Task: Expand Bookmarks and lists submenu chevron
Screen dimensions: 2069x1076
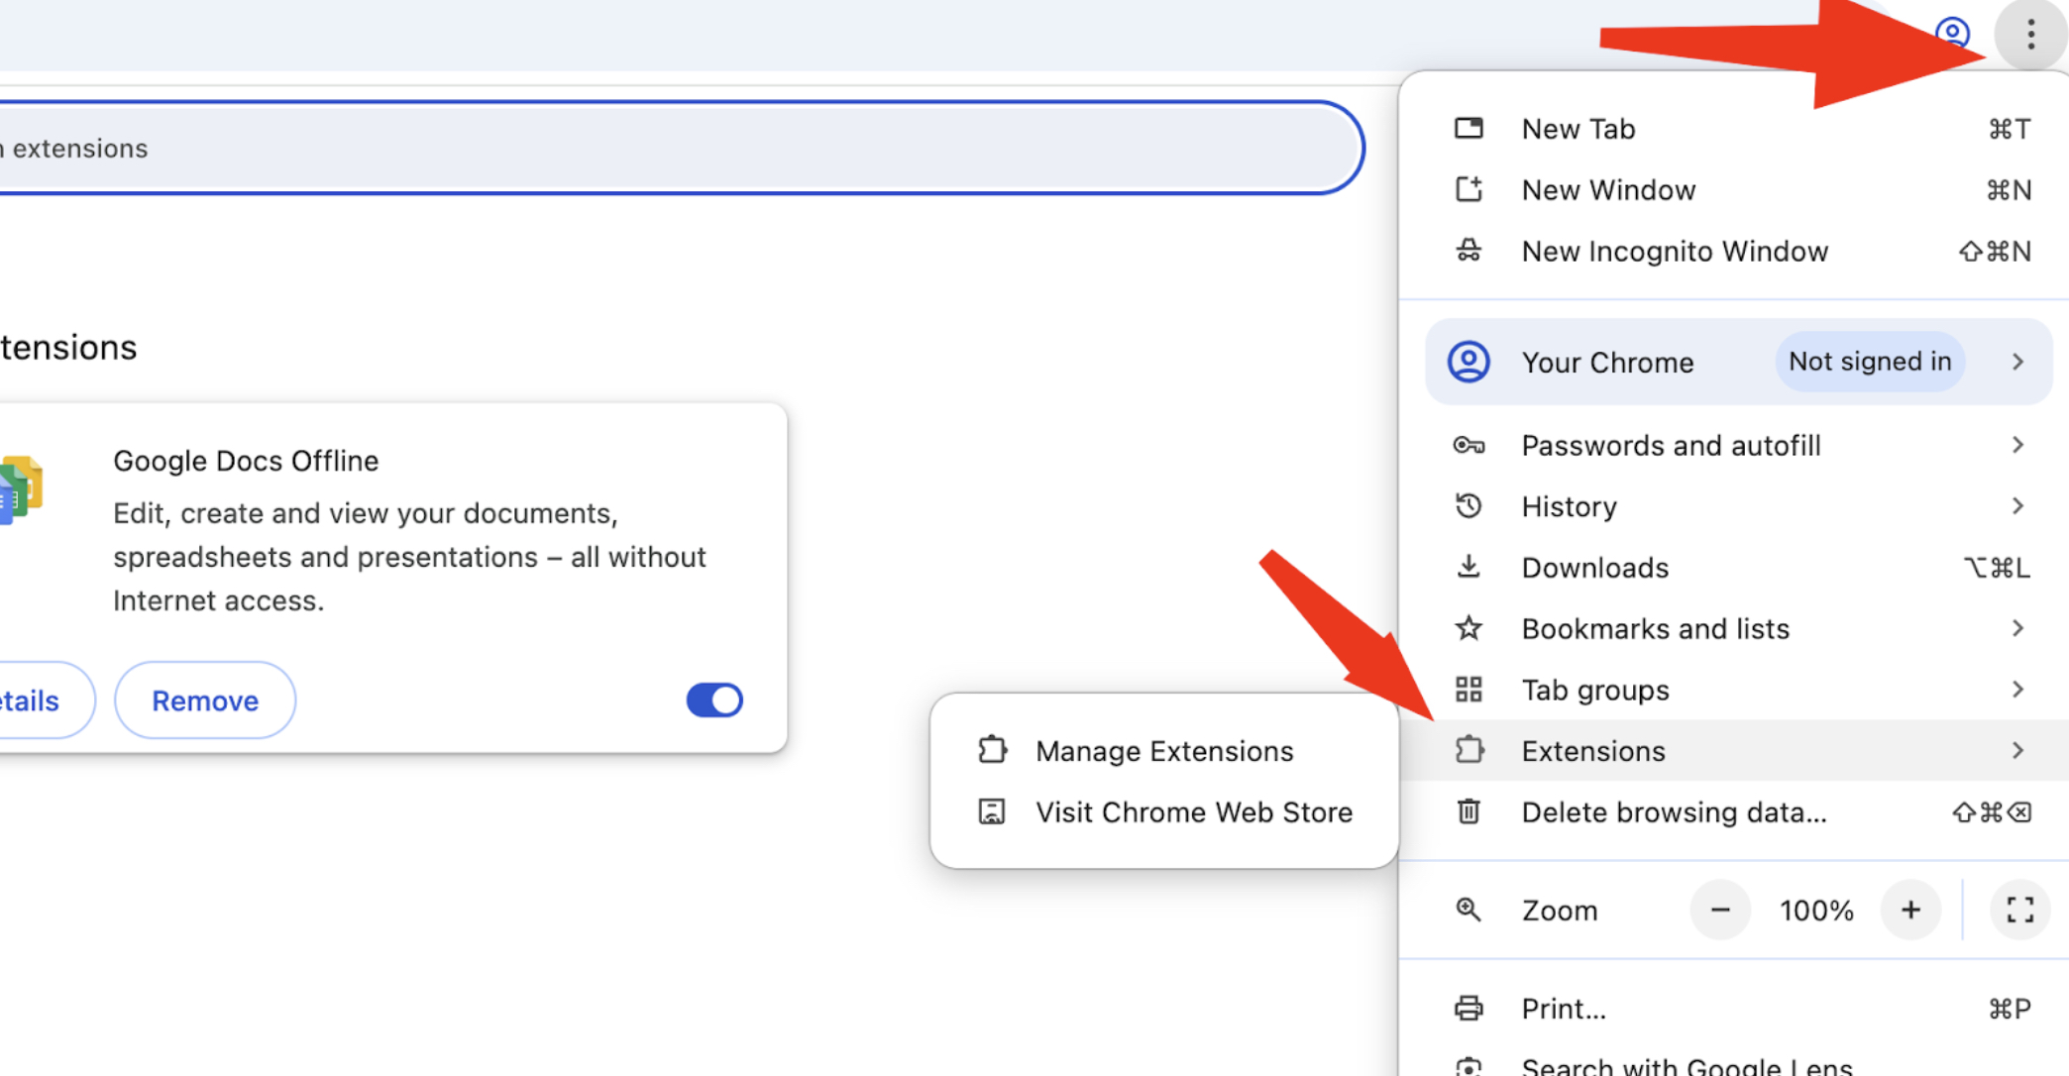Action: pyautogui.click(x=2018, y=628)
